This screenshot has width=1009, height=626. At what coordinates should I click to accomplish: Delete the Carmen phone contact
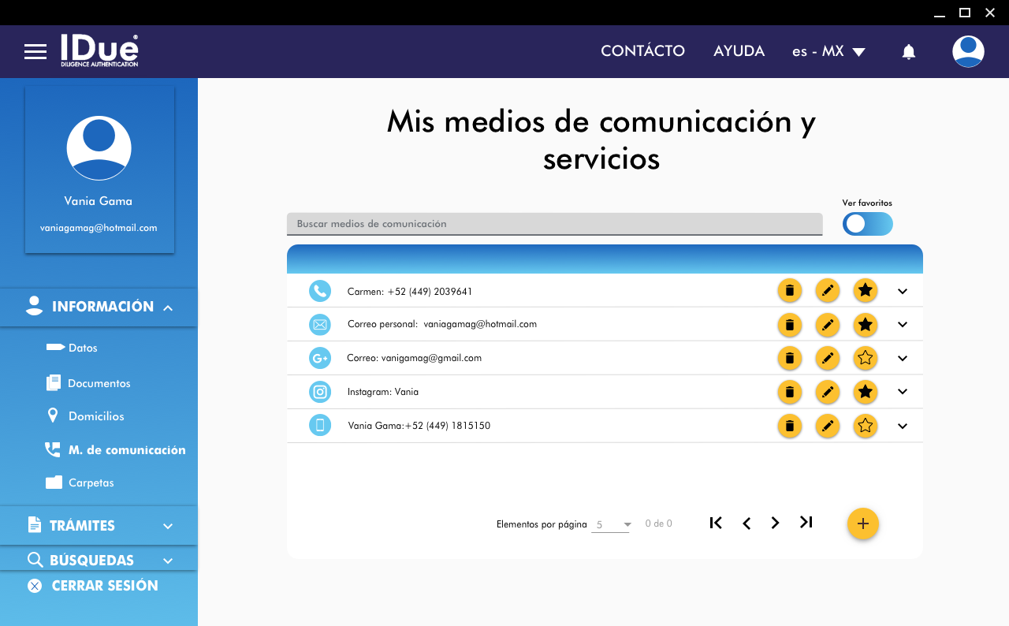pyautogui.click(x=789, y=291)
